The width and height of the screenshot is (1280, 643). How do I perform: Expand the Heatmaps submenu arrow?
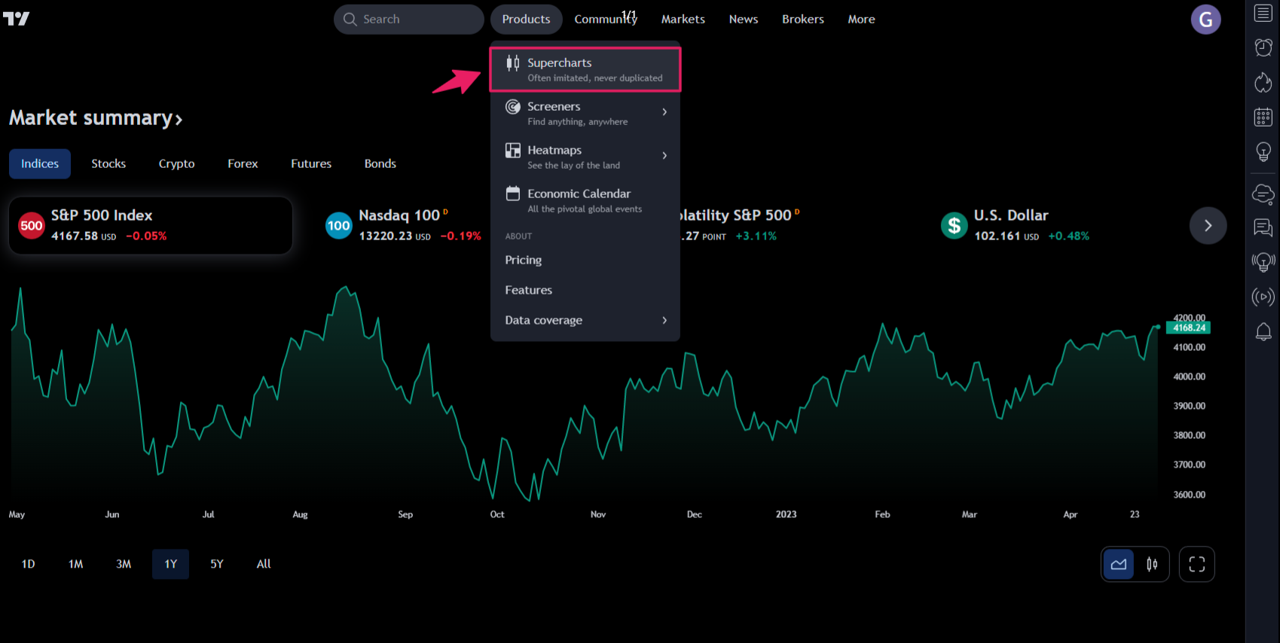tap(664, 156)
